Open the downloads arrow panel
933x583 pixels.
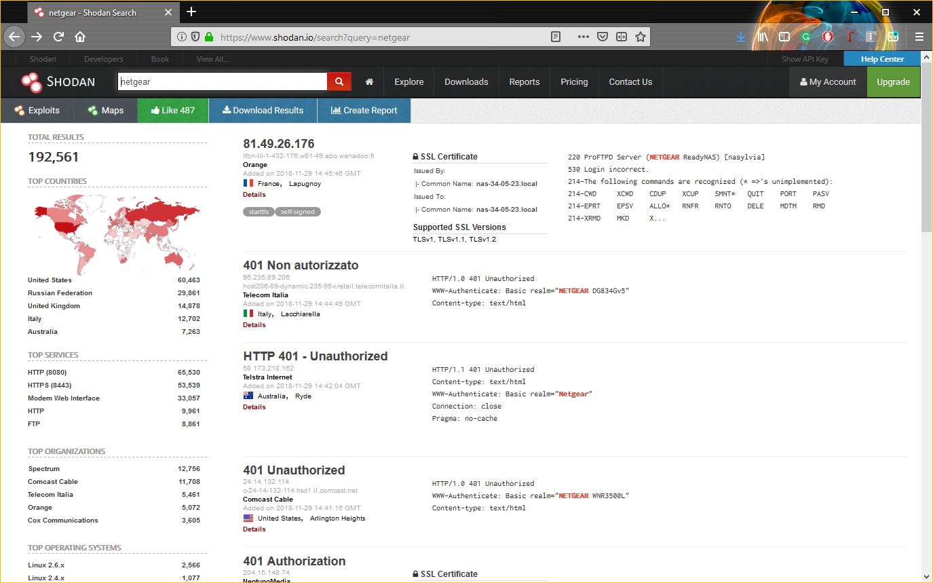(x=741, y=37)
